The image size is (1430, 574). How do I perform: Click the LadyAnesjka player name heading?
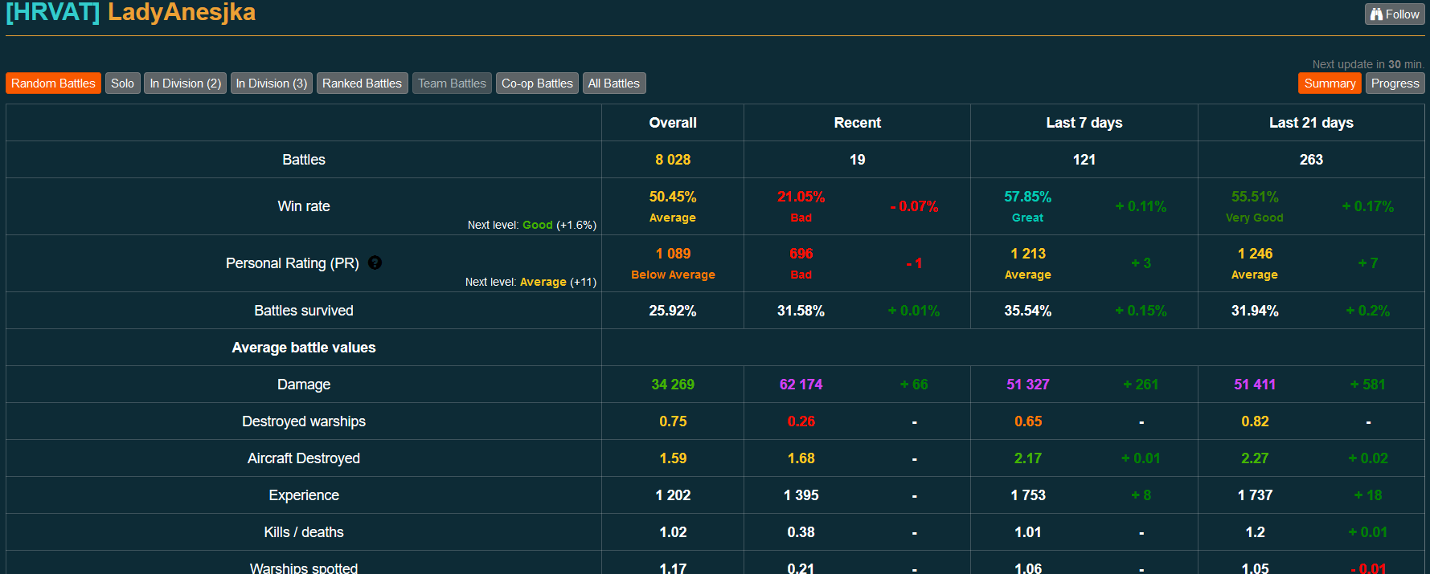click(182, 13)
